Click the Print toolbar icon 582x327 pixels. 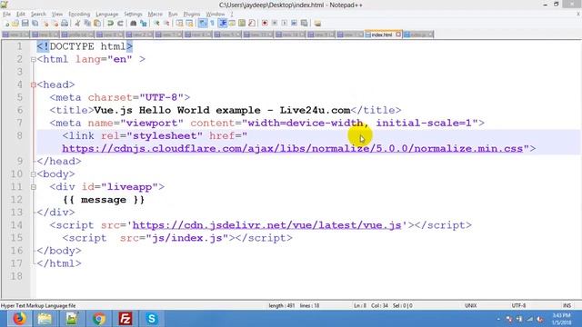65,24
